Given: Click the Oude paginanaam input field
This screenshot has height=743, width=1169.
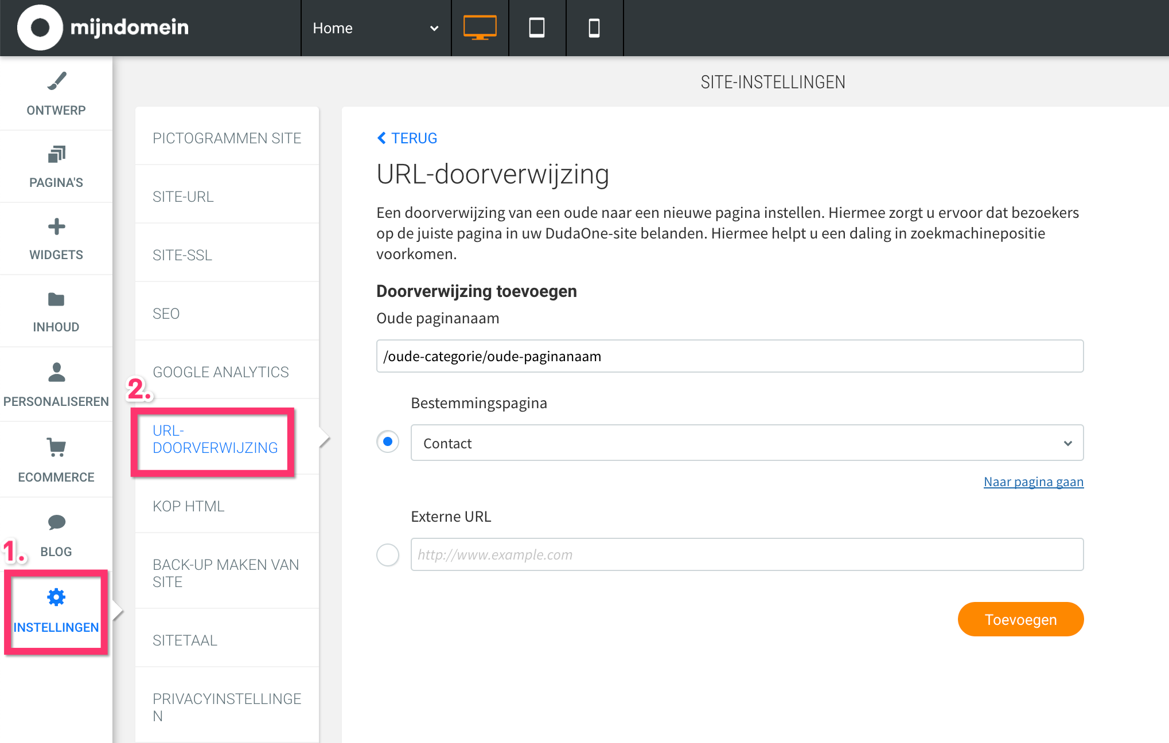Looking at the screenshot, I should pyautogui.click(x=730, y=356).
